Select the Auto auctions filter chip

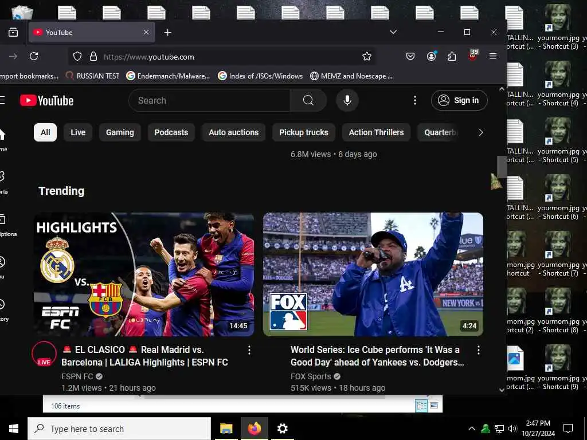(234, 132)
